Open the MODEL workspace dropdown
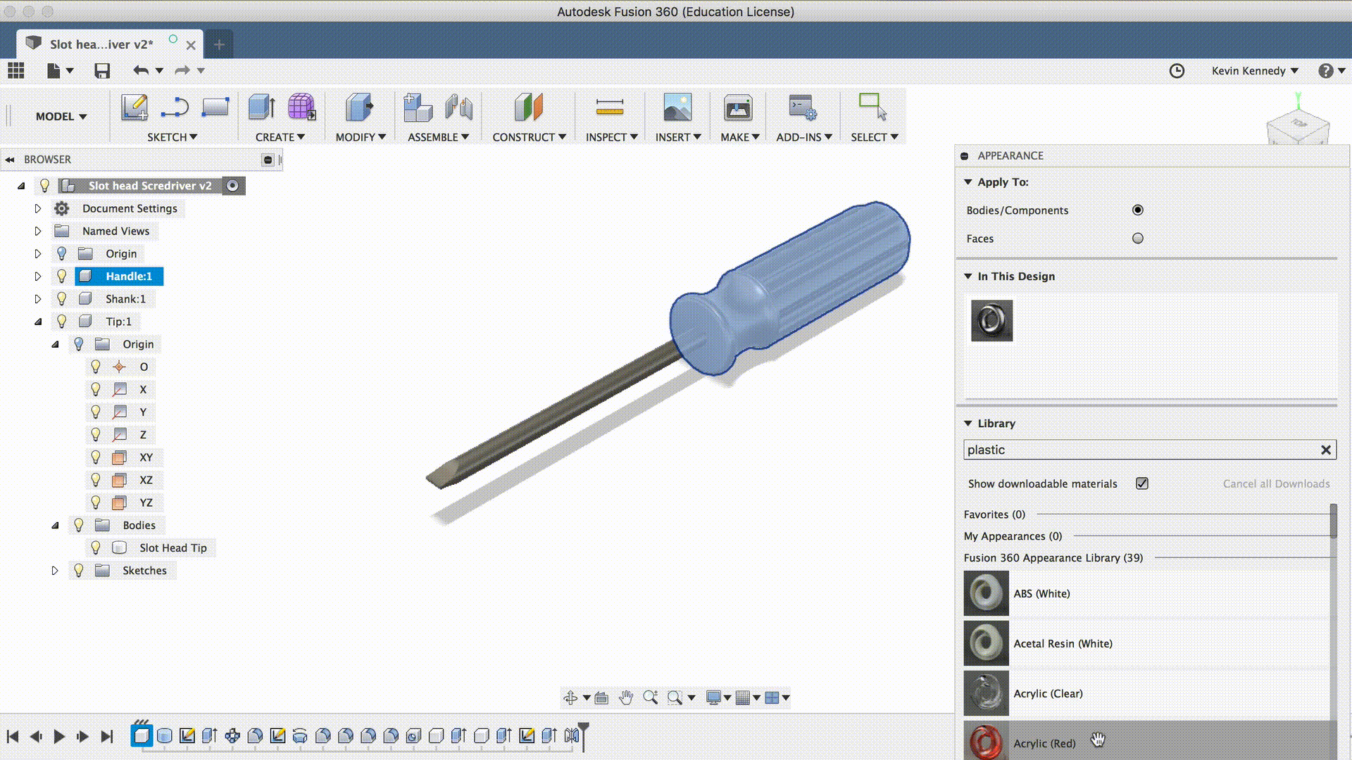Image resolution: width=1352 pixels, height=760 pixels. click(x=61, y=116)
